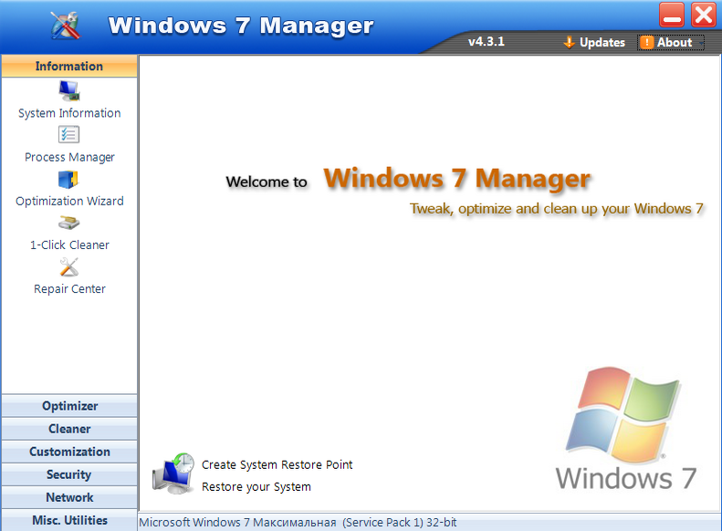Click the restore point computer clock icon
This screenshot has height=531, width=722.
coord(173,474)
